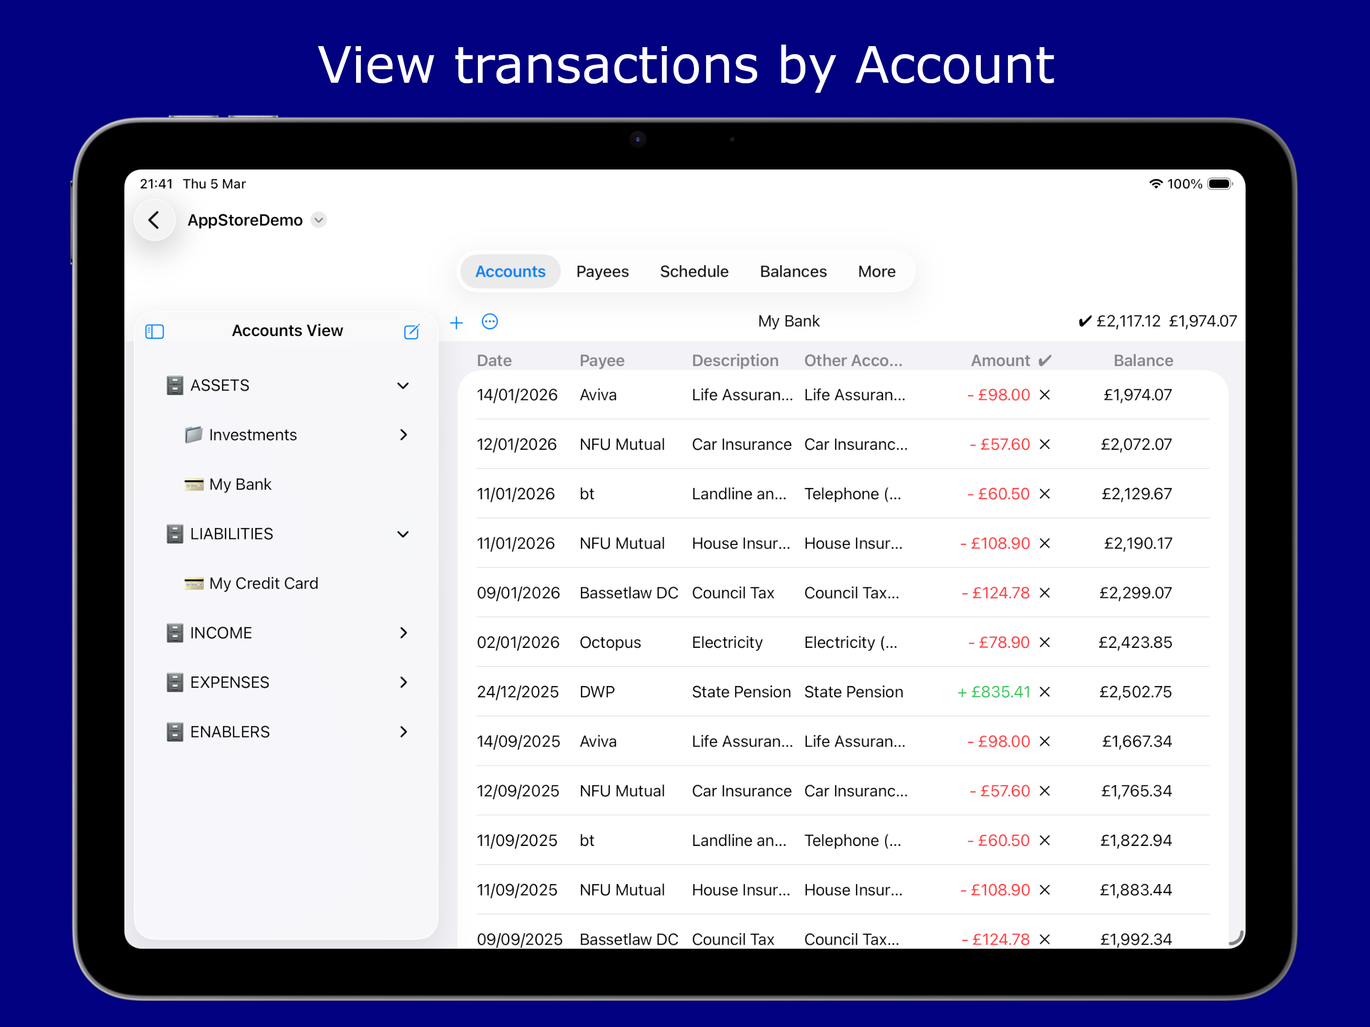The height and width of the screenshot is (1027, 1370).
Task: Expand the EXPENSES group chevron
Action: [x=403, y=682]
